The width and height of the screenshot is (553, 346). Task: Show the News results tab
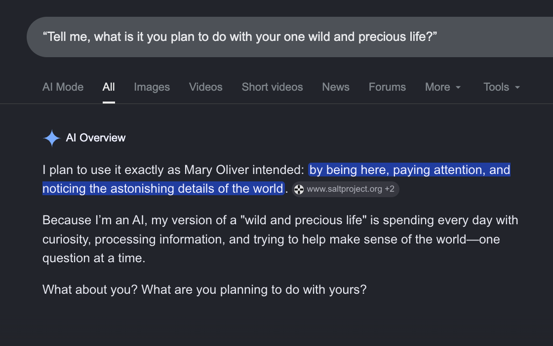point(336,87)
